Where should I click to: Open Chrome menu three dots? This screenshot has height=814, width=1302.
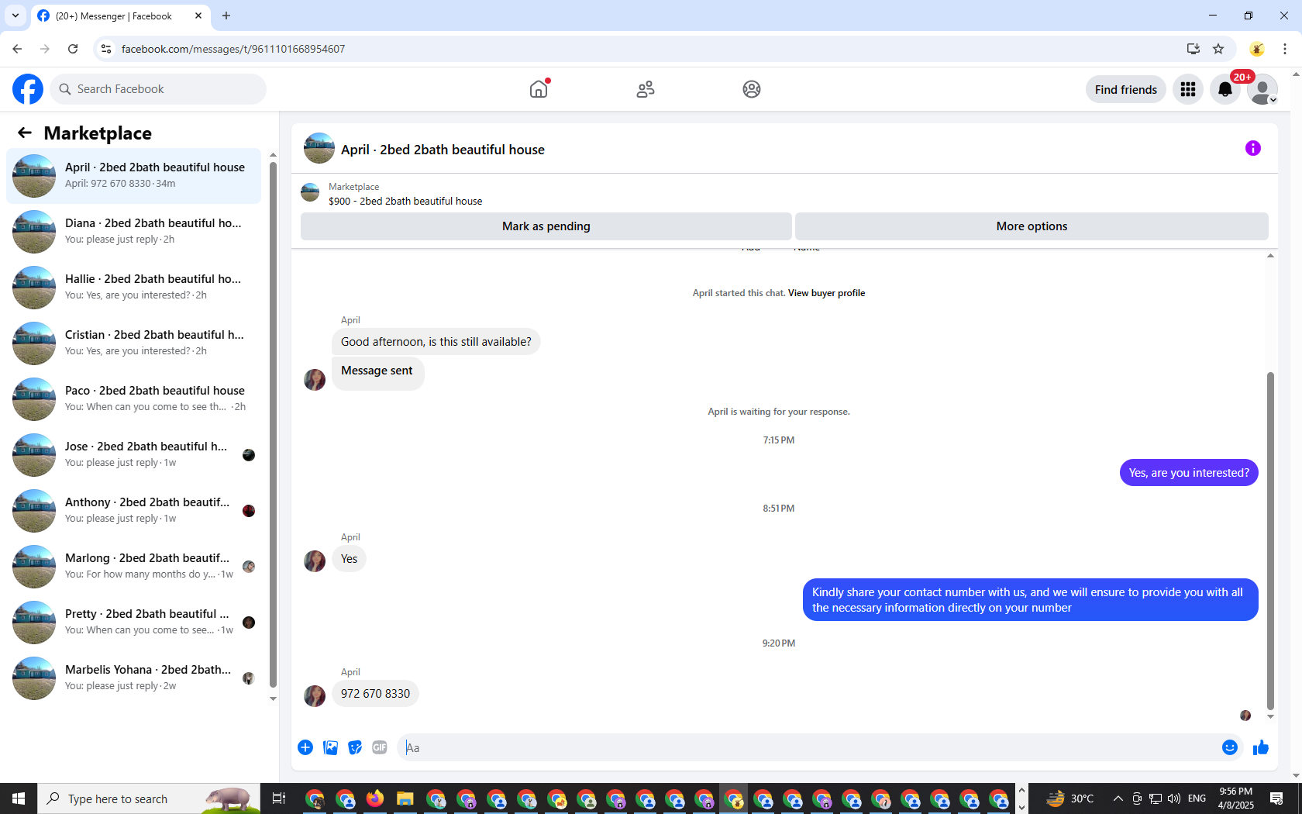pyautogui.click(x=1285, y=49)
